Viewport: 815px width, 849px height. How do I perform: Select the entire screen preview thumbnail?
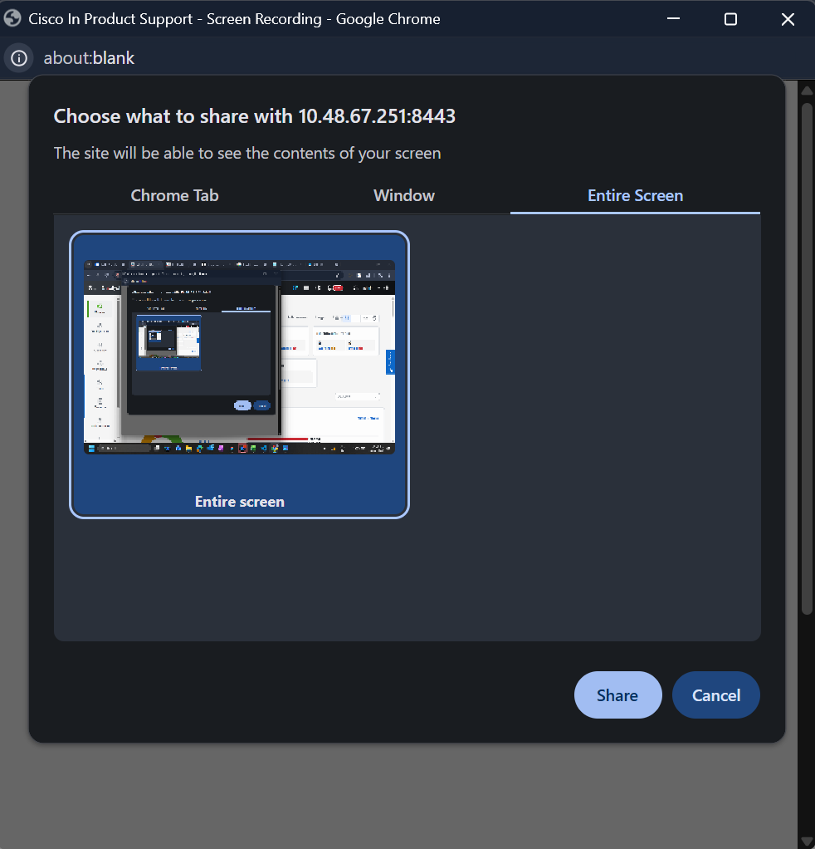pyautogui.click(x=239, y=357)
